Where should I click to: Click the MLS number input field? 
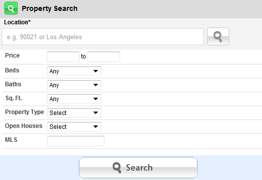point(76,141)
